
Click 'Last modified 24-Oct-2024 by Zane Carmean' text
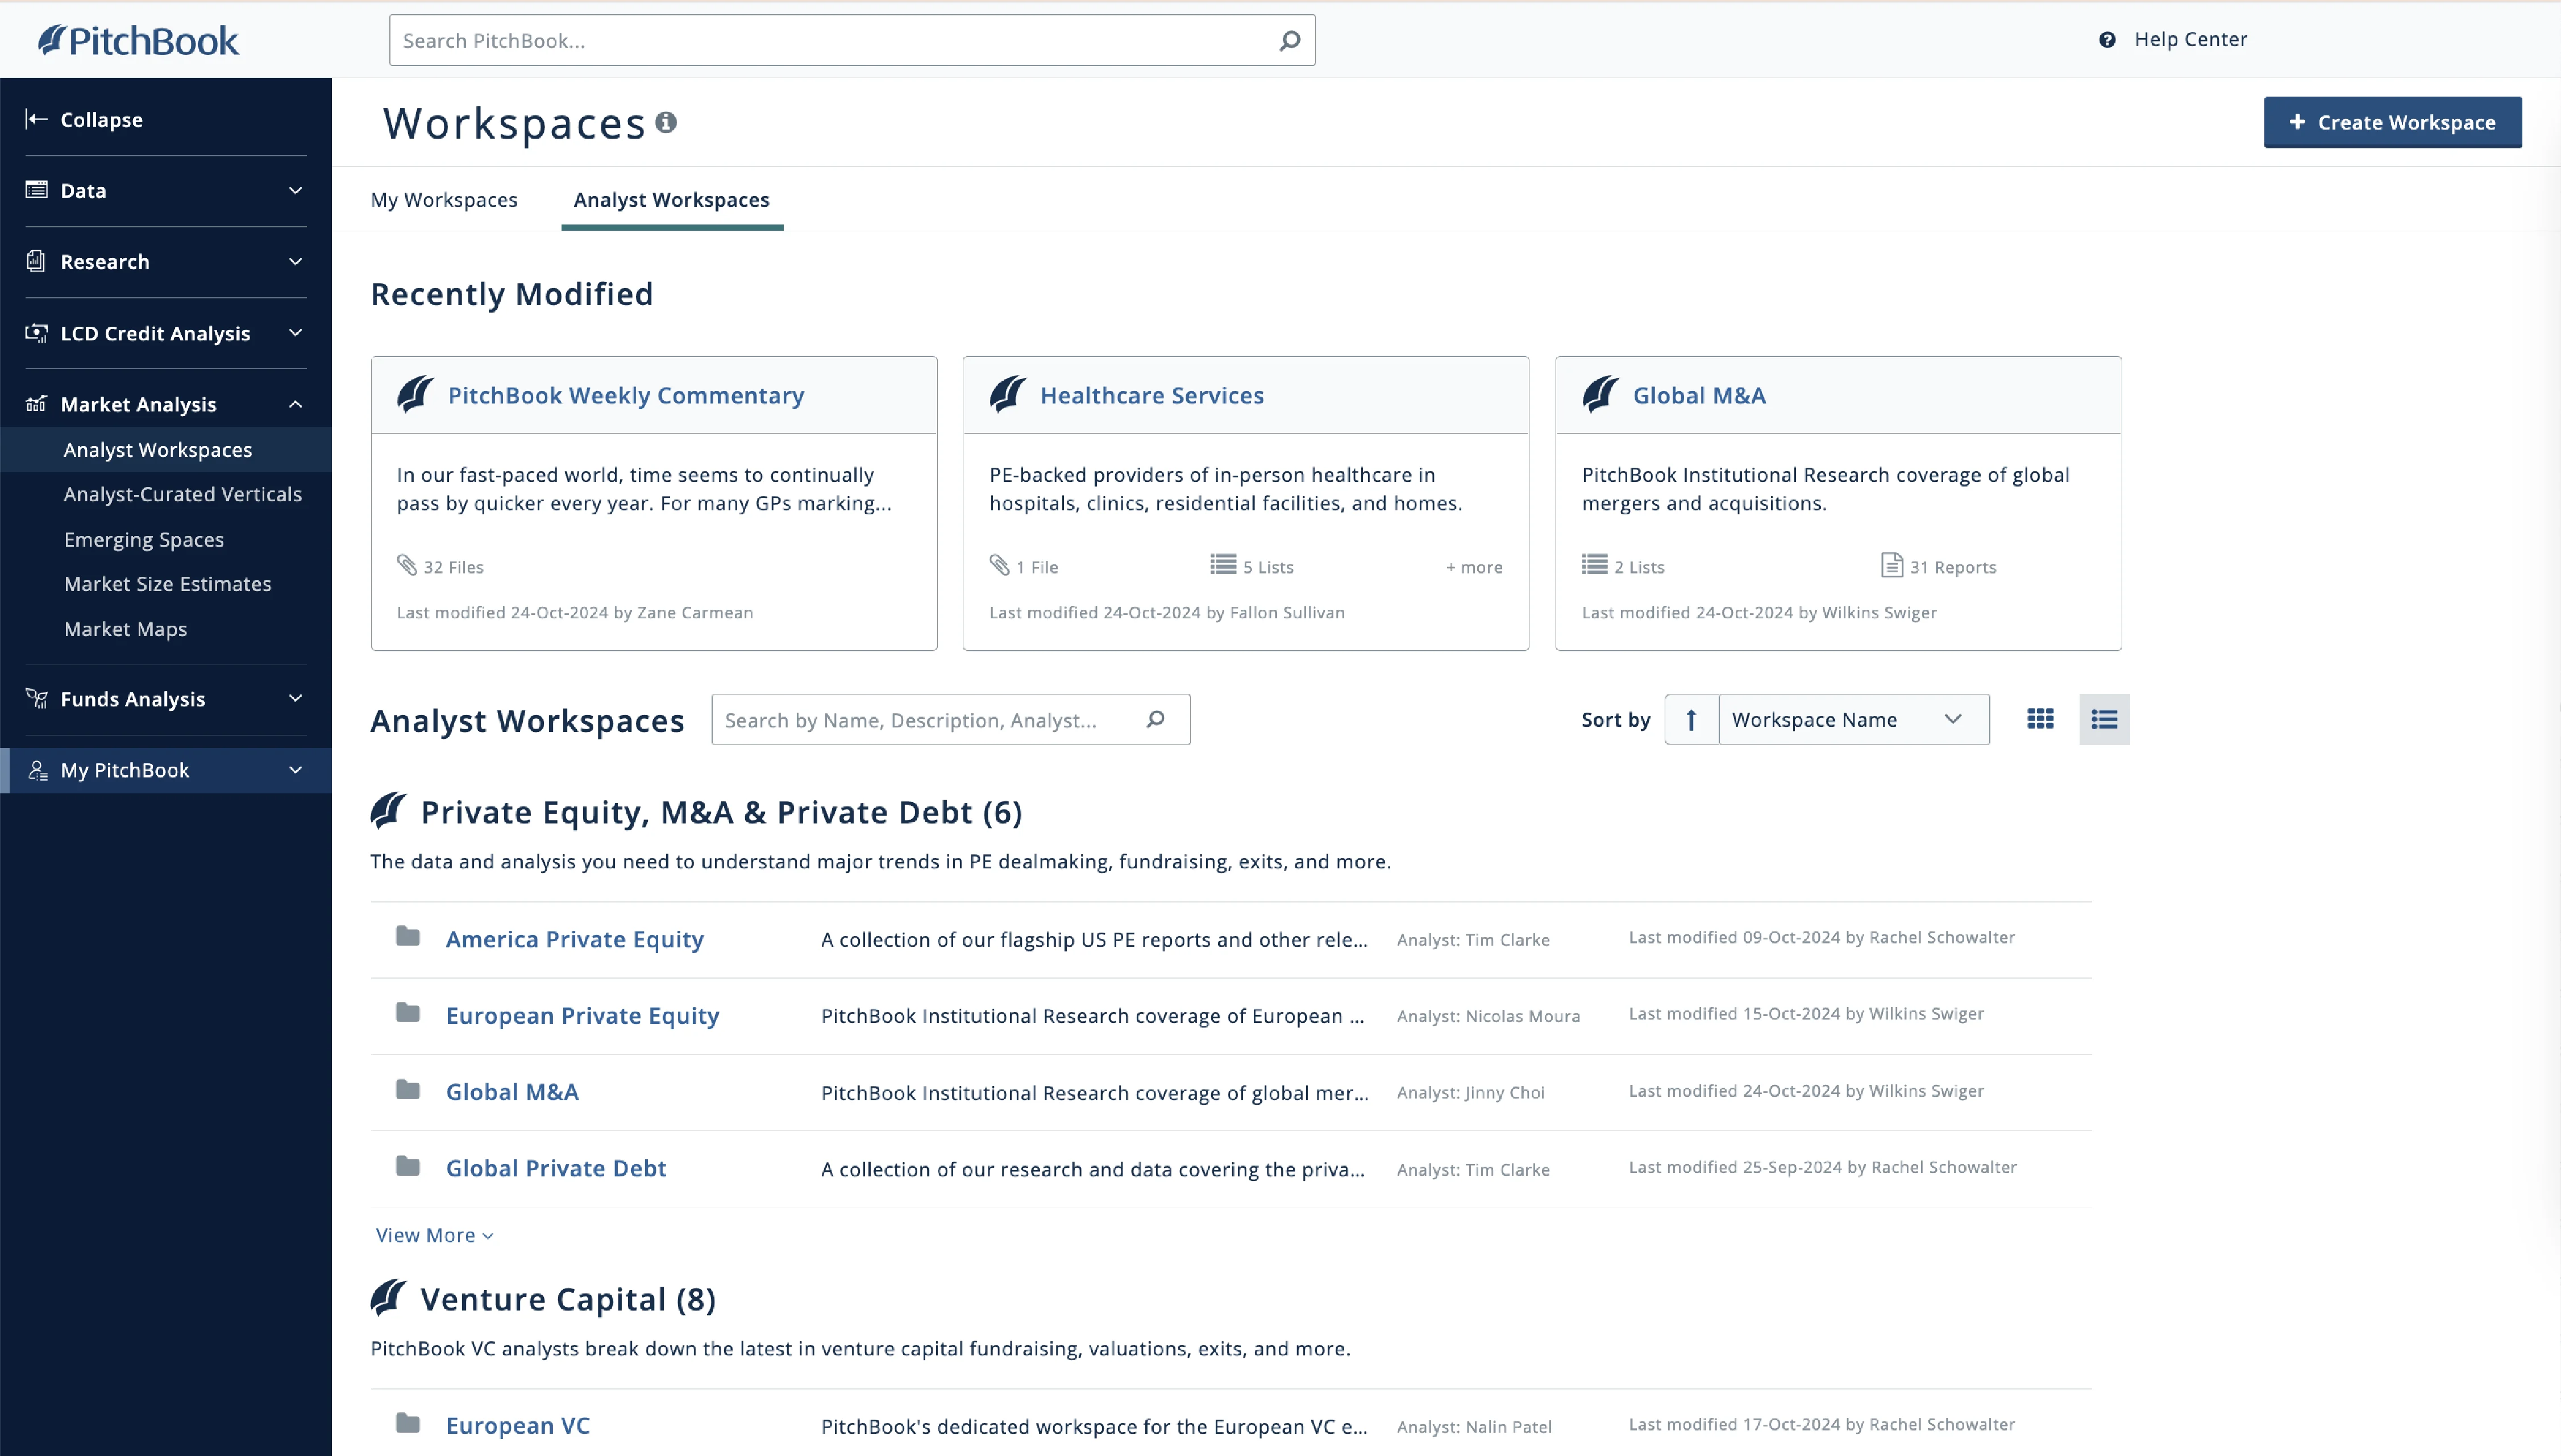click(575, 612)
